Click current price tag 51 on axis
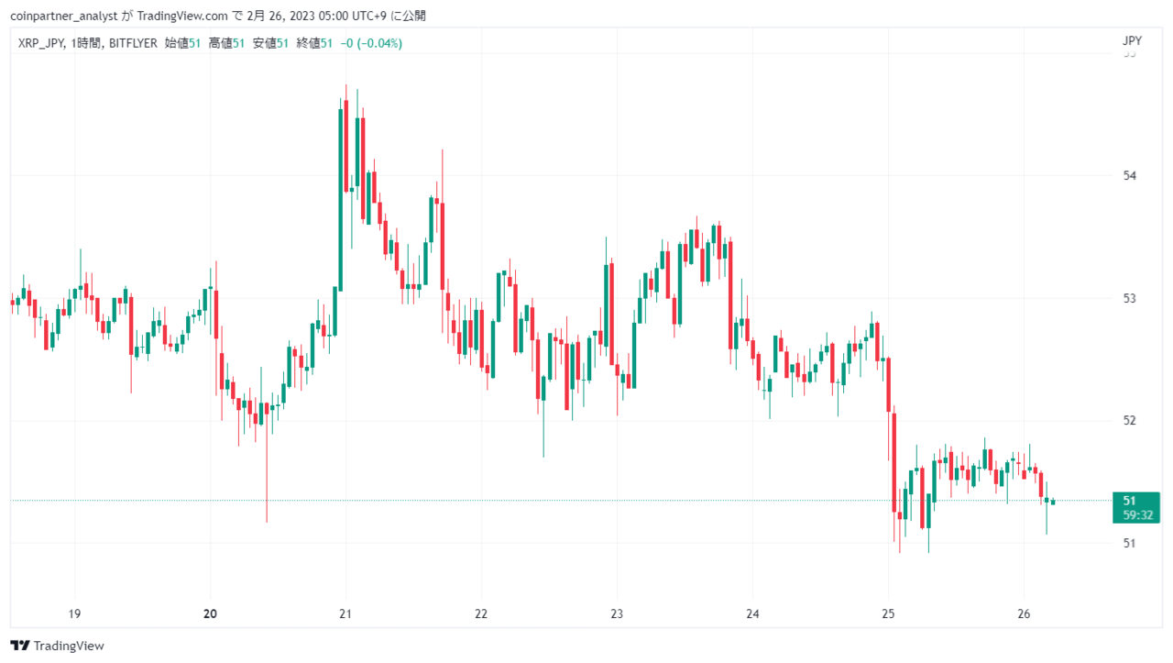The width and height of the screenshot is (1173, 663). 1130,501
